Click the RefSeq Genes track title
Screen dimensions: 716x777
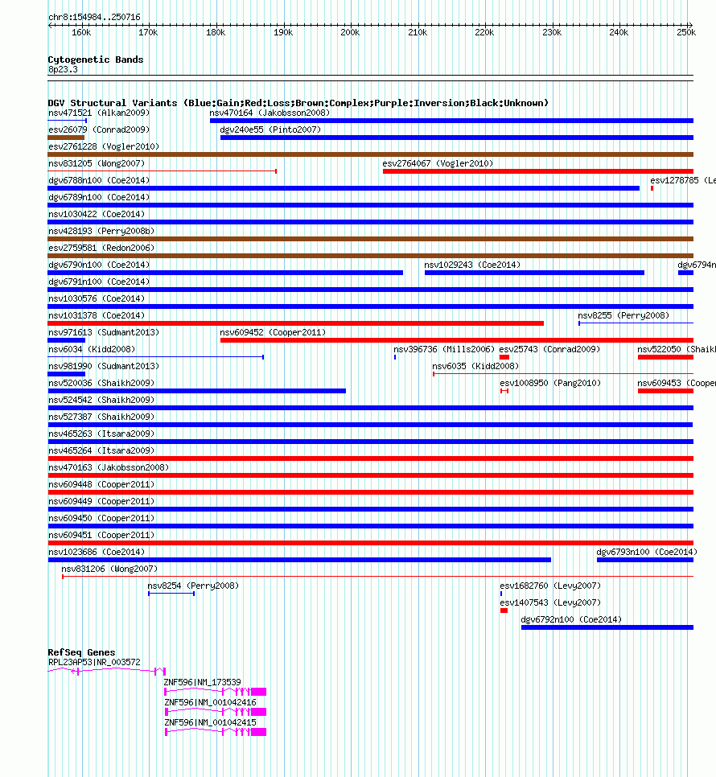pos(81,652)
